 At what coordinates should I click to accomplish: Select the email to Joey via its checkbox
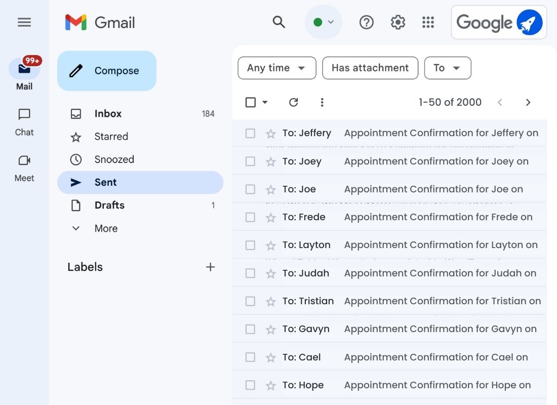(250, 160)
